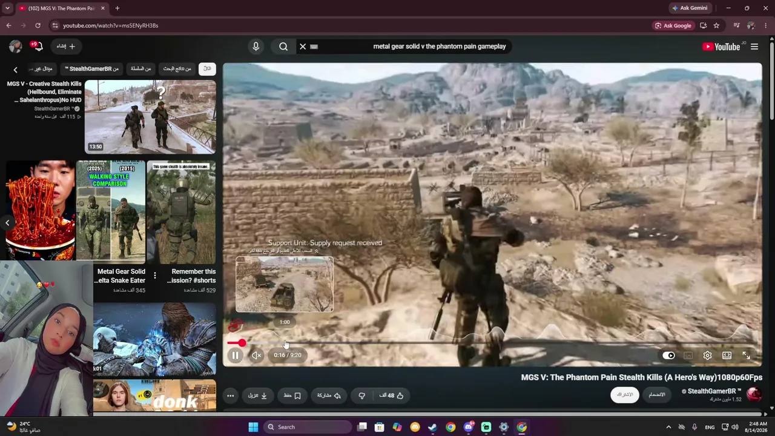
Task: Subscribe to the StealthGamerBR channel
Action: click(625, 395)
